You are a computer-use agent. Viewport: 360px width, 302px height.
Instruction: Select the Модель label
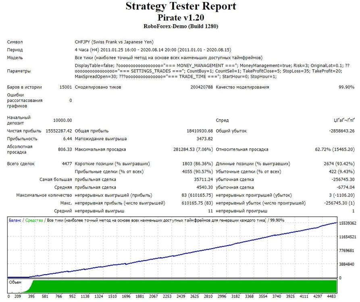[15, 58]
